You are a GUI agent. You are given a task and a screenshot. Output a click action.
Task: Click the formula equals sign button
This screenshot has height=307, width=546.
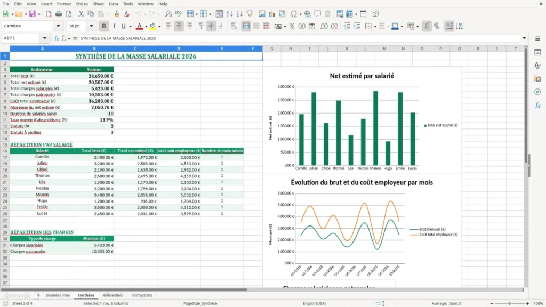click(75, 38)
